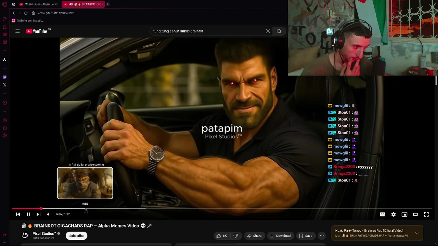Skip to the next video

(38, 214)
